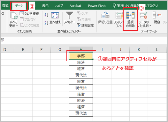Open the 表示 tab
Viewport: 168px width, 122px height.
pyautogui.click(x=45, y=6)
